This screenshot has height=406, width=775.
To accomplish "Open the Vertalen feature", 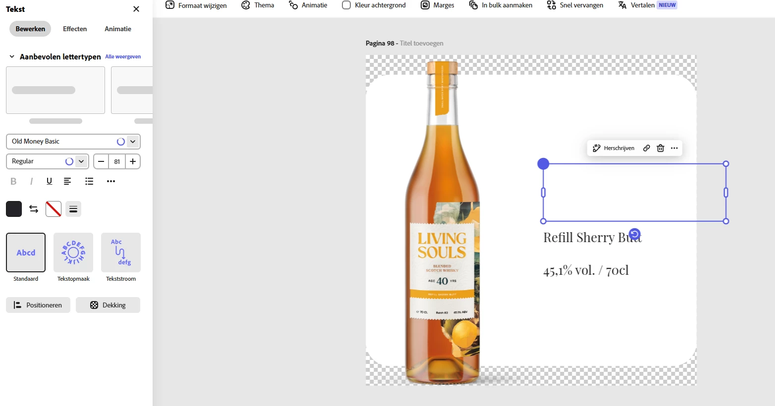I will pos(637,5).
